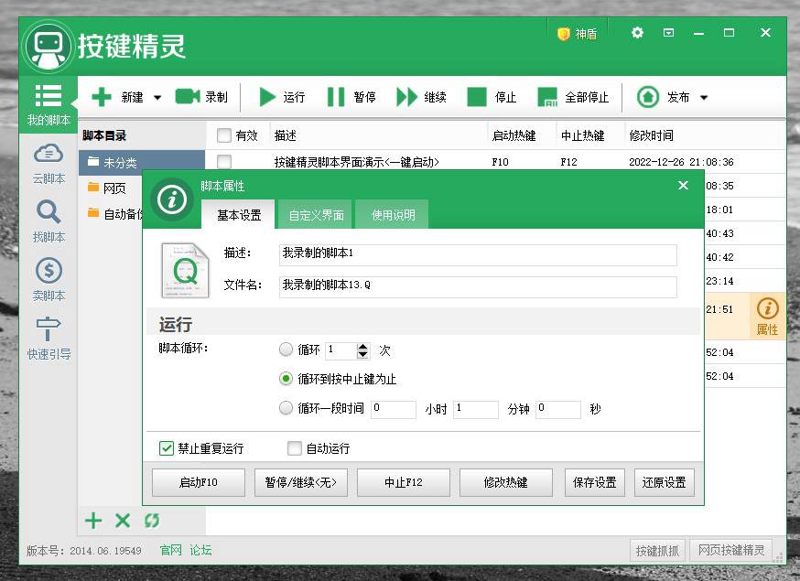Delete folder with the green X icon
Viewport: 800px width, 581px height.
click(123, 521)
